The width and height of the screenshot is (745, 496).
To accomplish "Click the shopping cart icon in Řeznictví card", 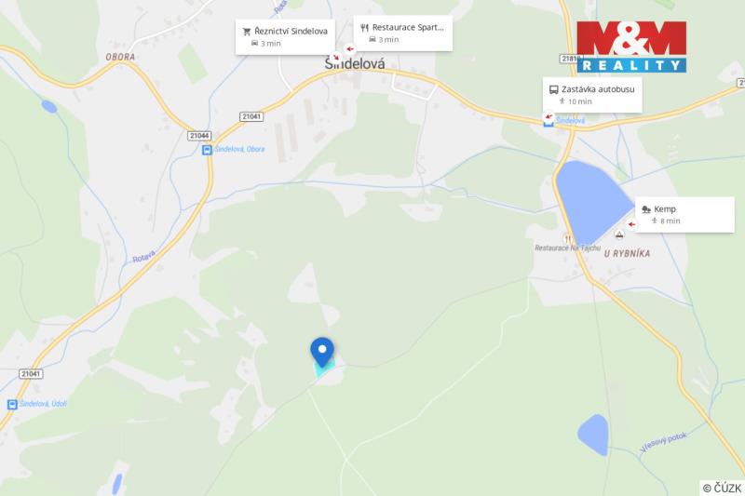I will (247, 32).
